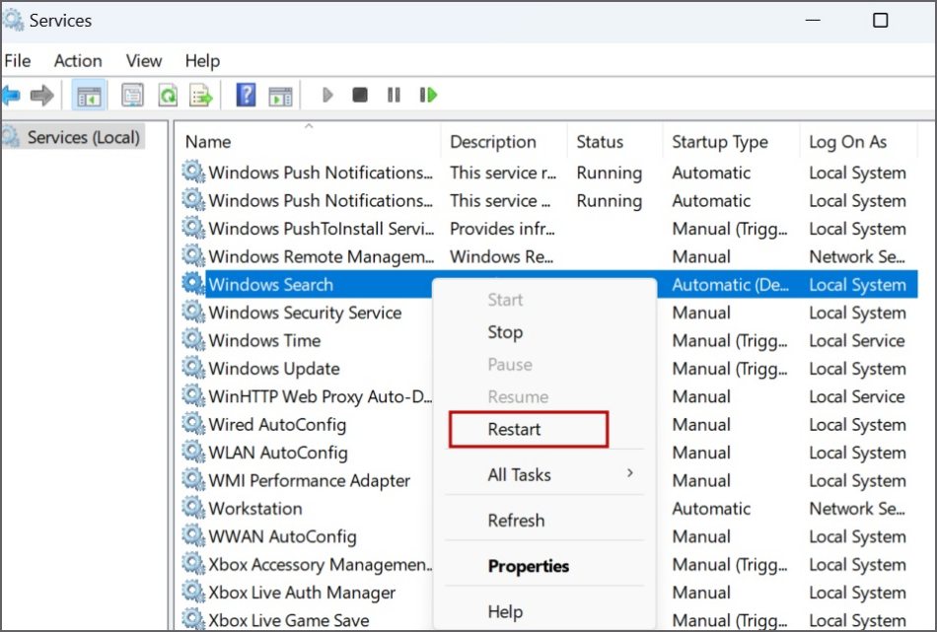Open the blue Help toolbar icon
The width and height of the screenshot is (937, 632).
[x=246, y=95]
